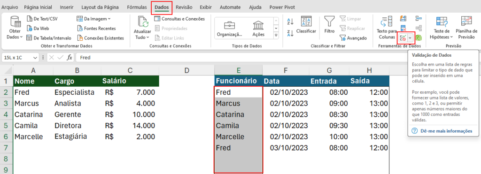Viewport: 481px width, 174px height.
Task: Click the Consolidate icon
Action: (x=419, y=18)
